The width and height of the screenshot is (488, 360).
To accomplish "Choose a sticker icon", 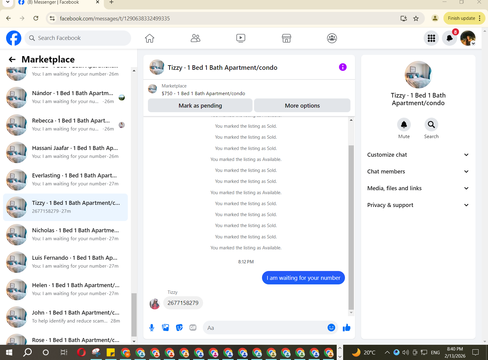I will click(x=179, y=328).
